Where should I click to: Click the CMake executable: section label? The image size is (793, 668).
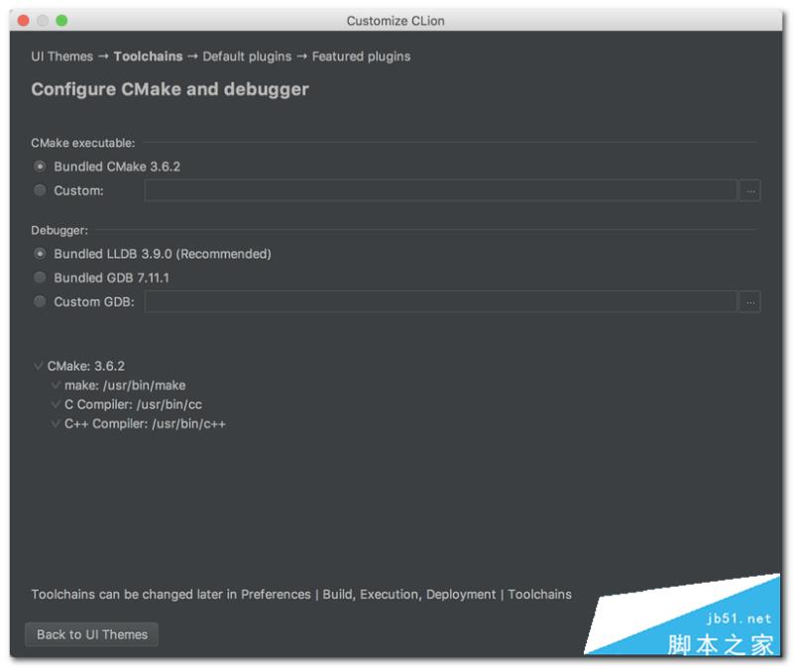tap(83, 143)
